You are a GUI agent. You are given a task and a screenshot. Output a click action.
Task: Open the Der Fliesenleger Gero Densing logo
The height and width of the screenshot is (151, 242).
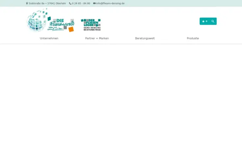point(91,25)
